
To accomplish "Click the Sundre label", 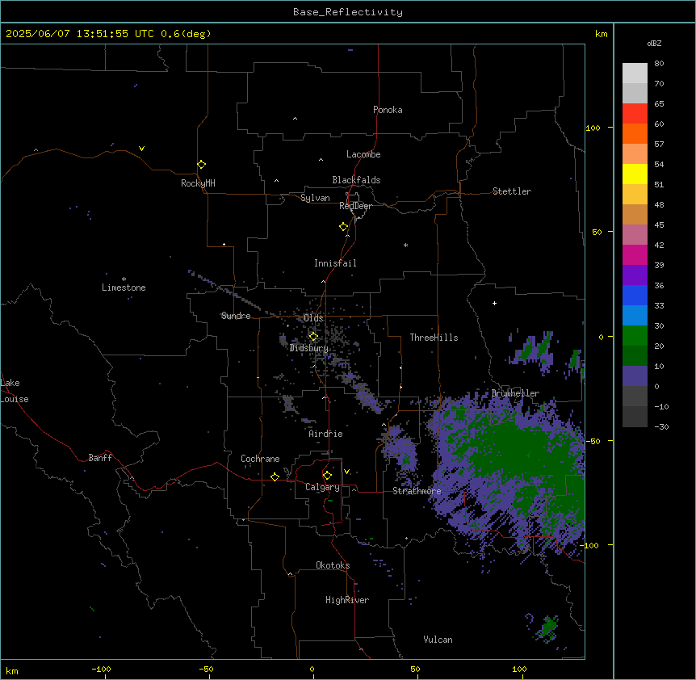I will [236, 316].
